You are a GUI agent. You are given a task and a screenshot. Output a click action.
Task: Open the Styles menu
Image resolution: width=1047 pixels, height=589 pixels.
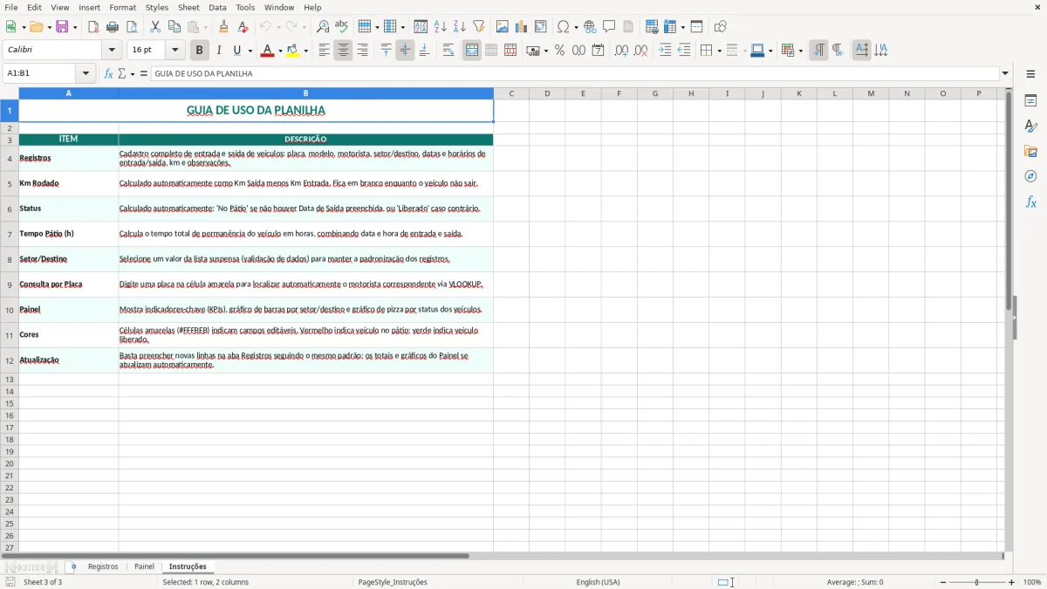157,7
